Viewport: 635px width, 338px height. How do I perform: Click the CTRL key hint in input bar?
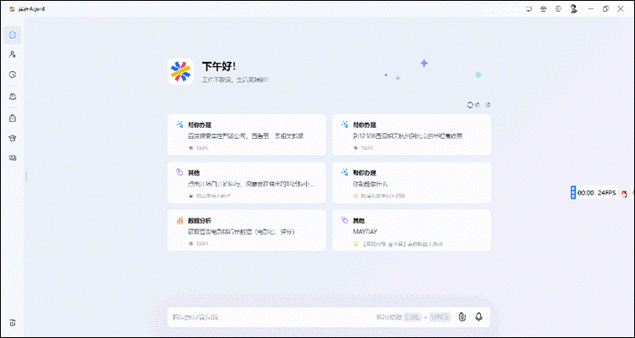click(x=412, y=317)
